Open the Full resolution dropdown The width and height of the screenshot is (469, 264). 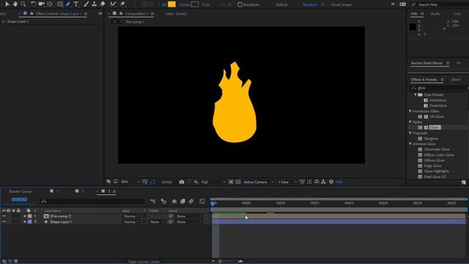pyautogui.click(x=213, y=182)
